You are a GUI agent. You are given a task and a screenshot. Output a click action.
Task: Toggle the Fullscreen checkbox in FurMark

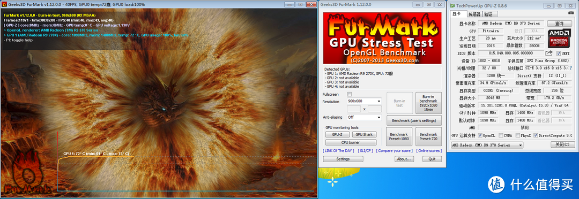coord(350,94)
